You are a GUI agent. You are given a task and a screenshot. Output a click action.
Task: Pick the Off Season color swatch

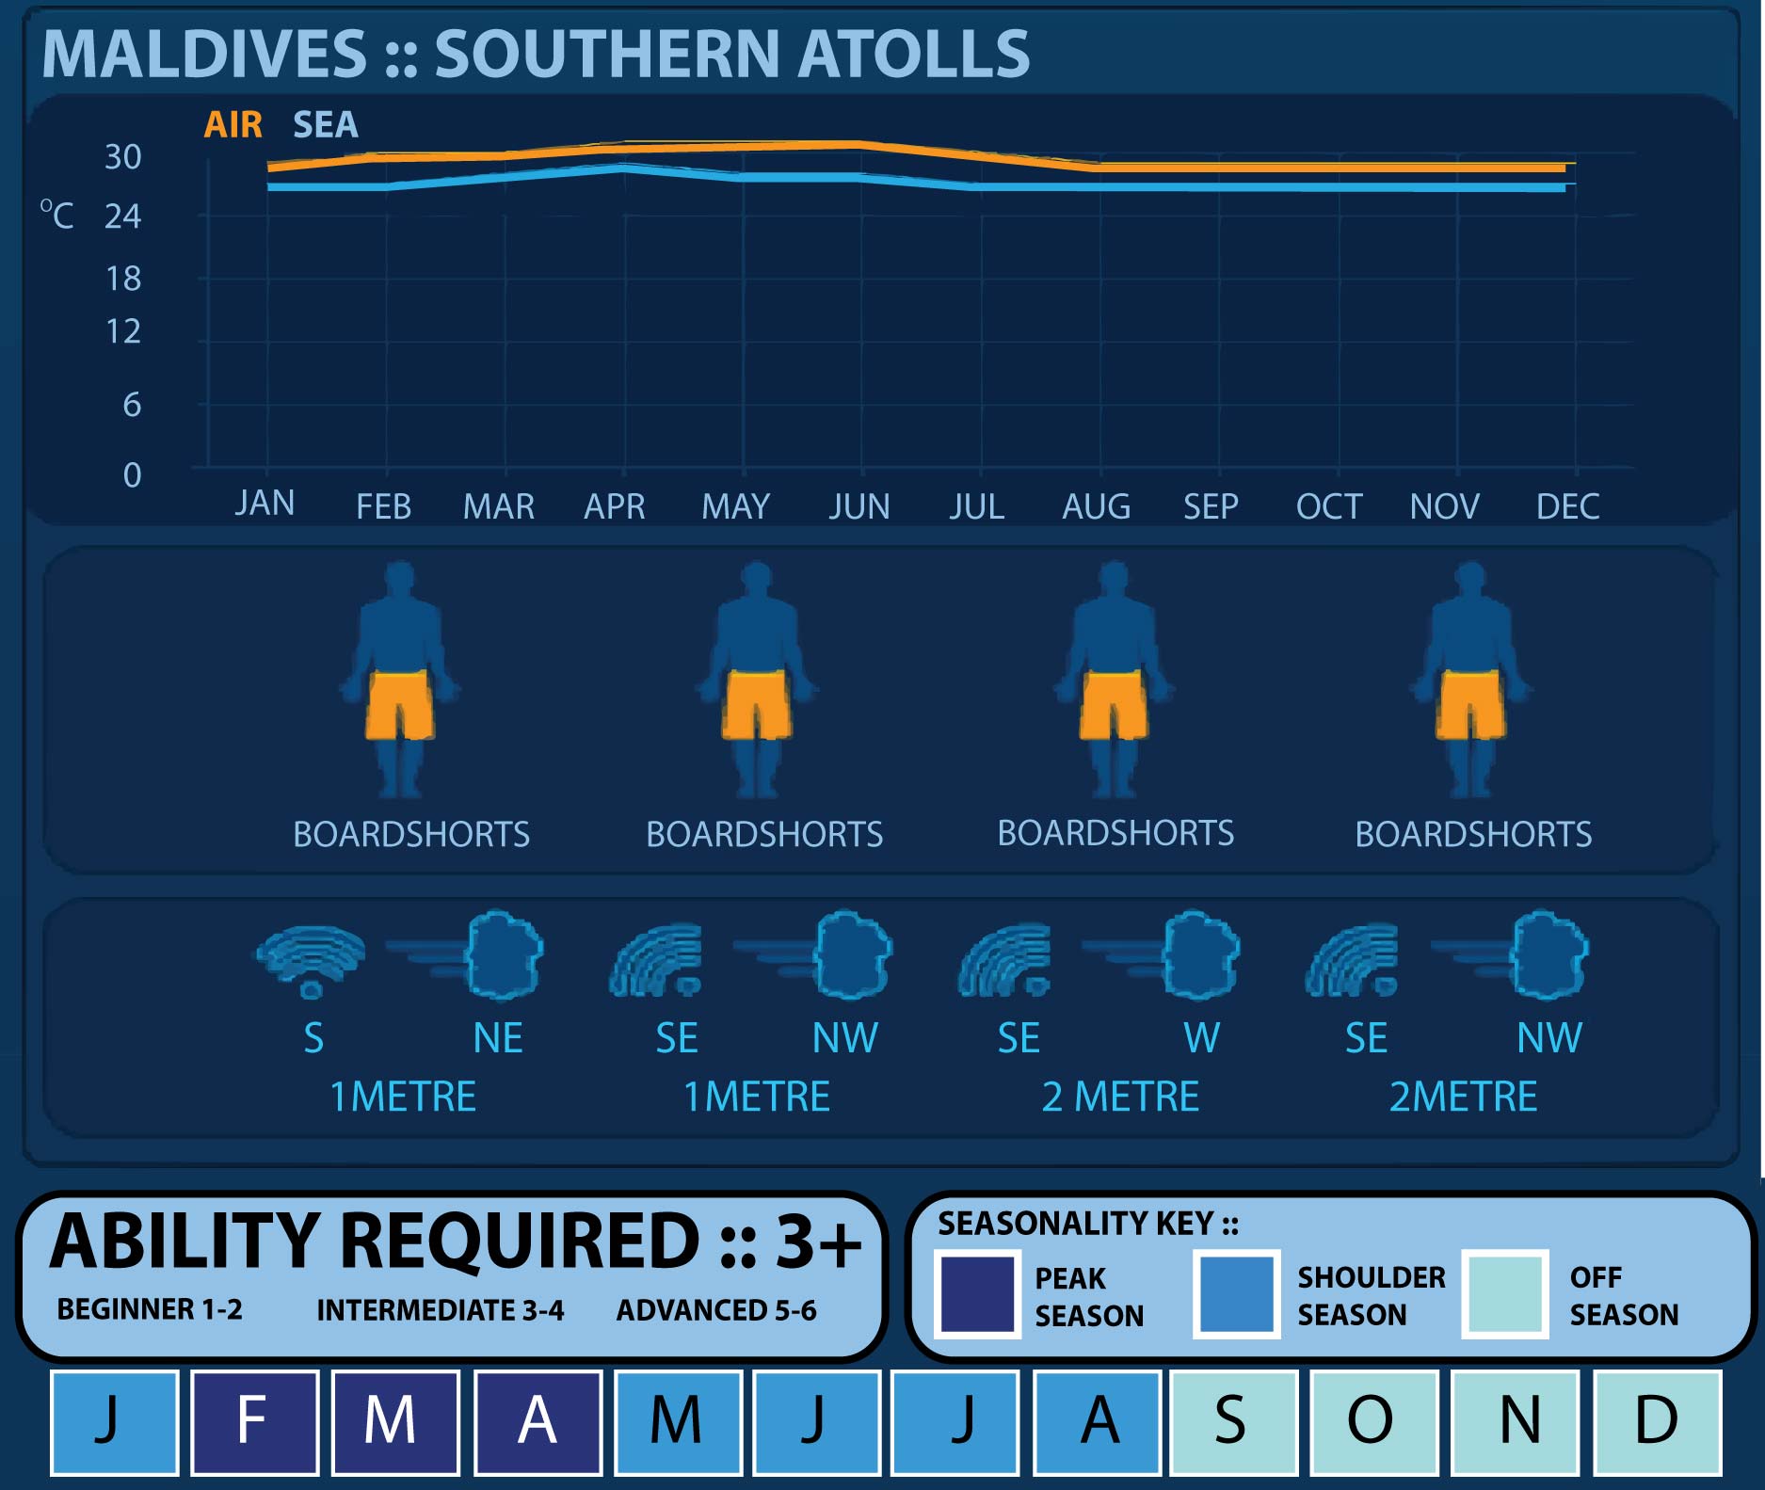coord(1505,1294)
